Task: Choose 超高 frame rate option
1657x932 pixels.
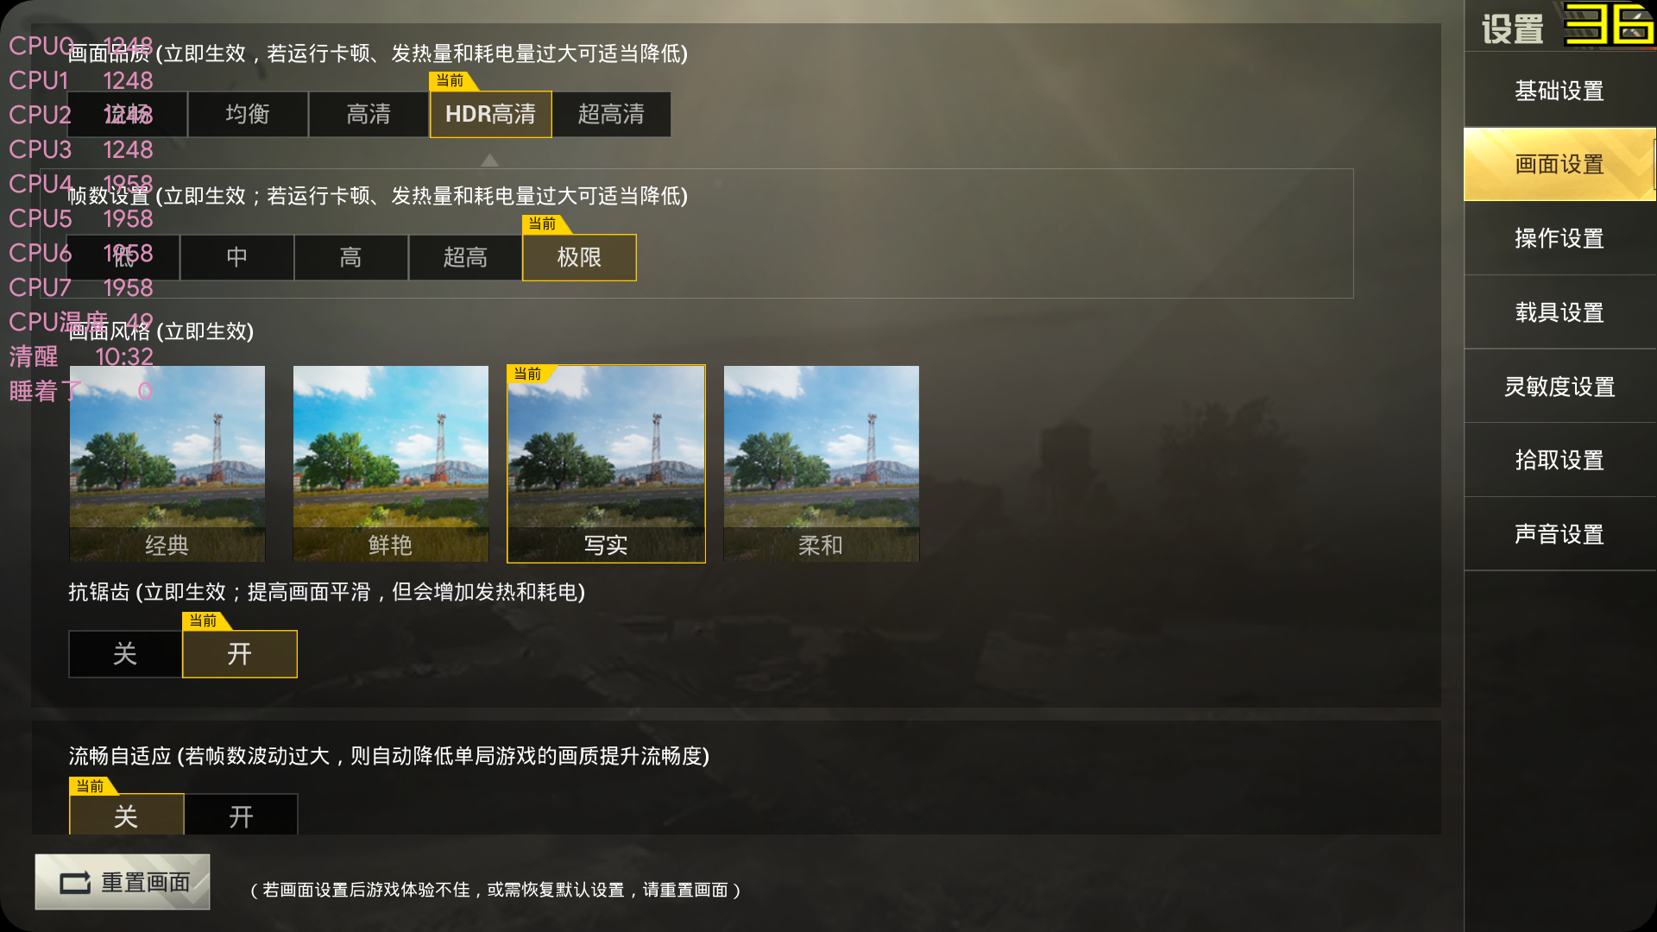Action: pos(465,257)
